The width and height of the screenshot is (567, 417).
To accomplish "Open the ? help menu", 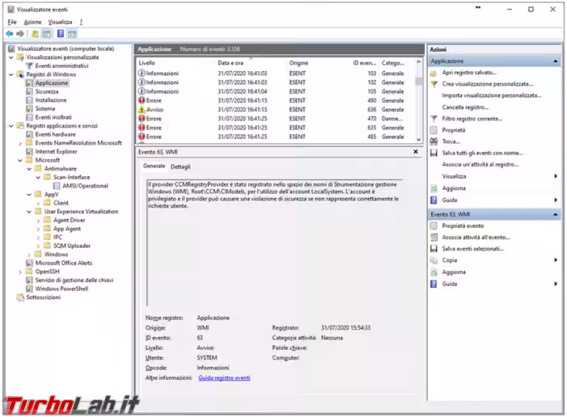I will point(81,22).
